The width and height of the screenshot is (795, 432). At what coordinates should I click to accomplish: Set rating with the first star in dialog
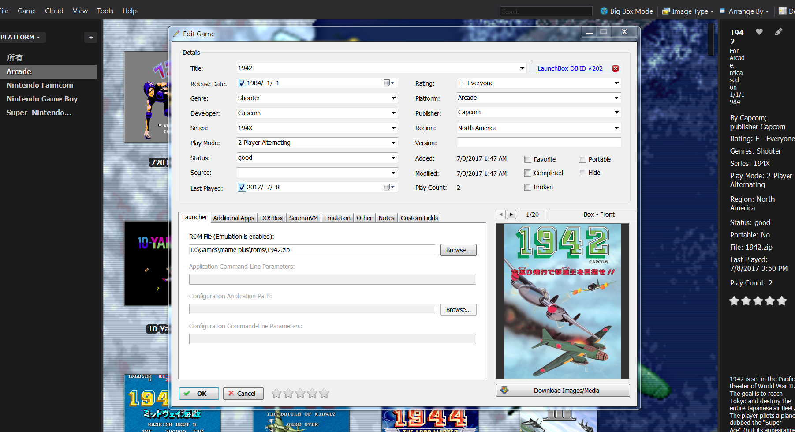[x=276, y=393]
